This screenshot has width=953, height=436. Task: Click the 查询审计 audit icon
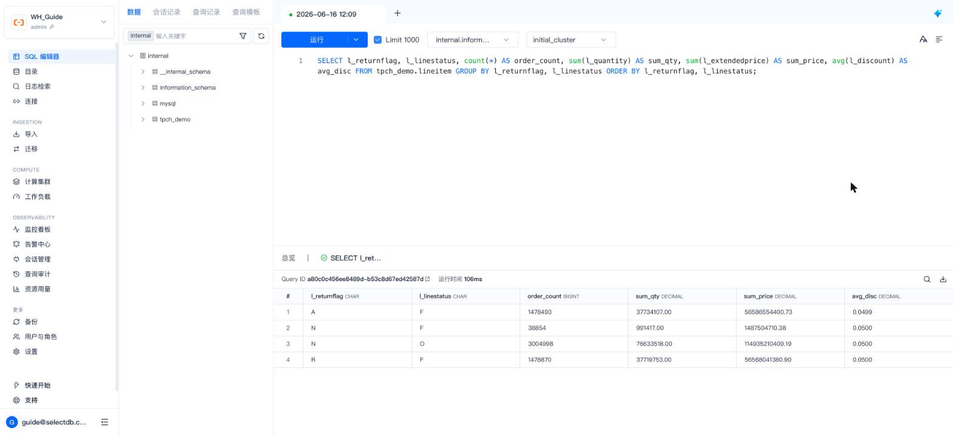coord(16,274)
